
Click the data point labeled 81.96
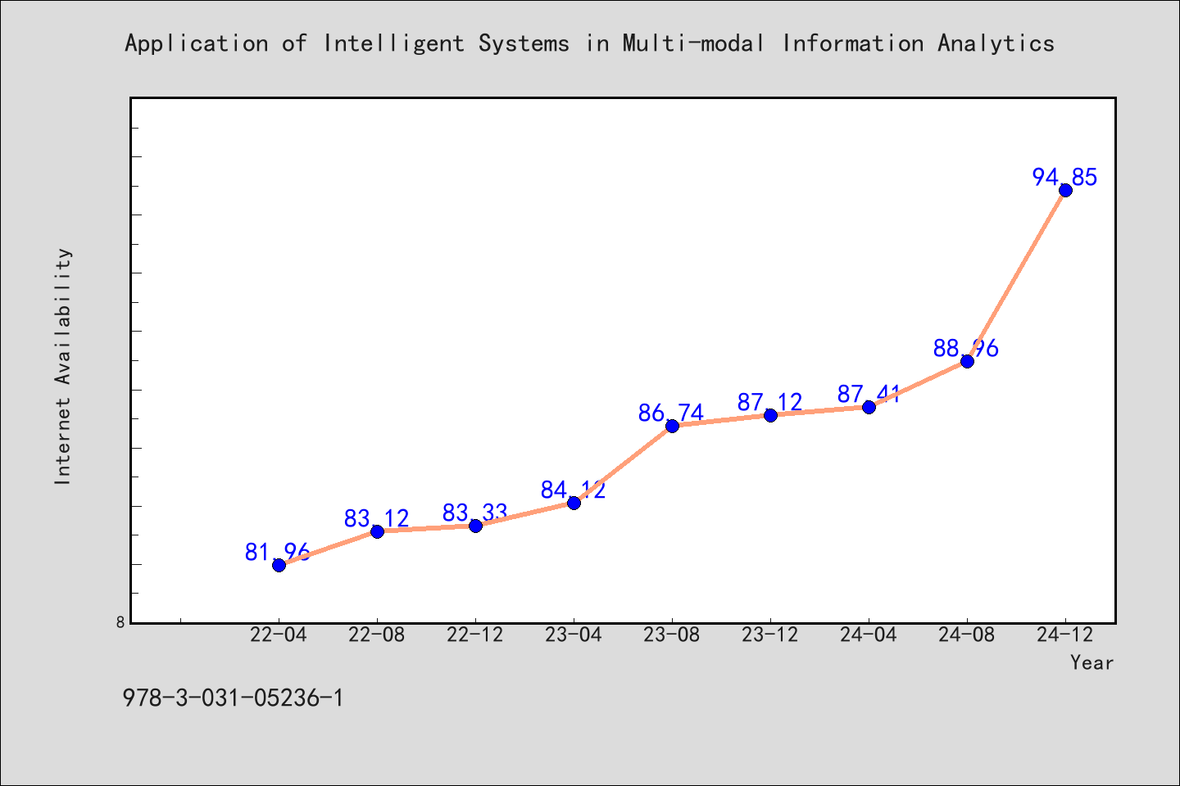click(279, 565)
